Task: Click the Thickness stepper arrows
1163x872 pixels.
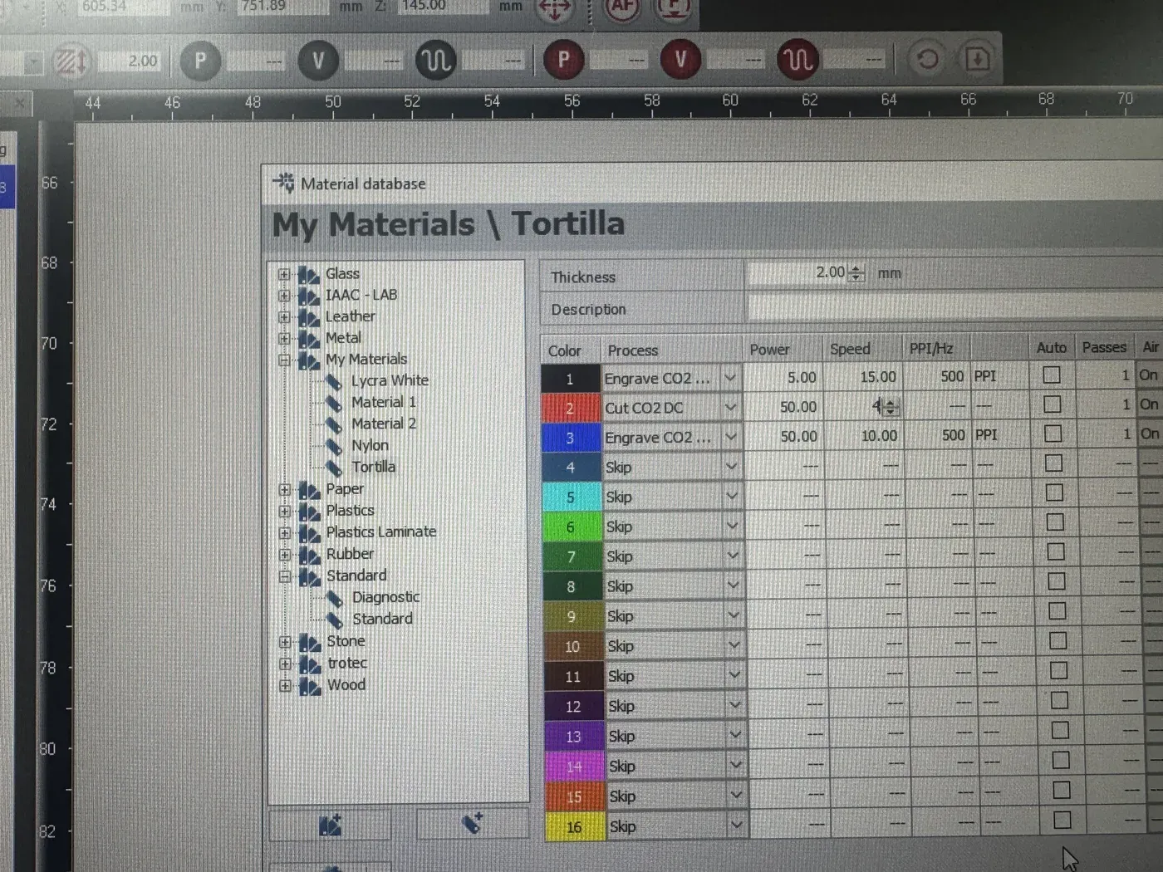Action: coord(856,273)
